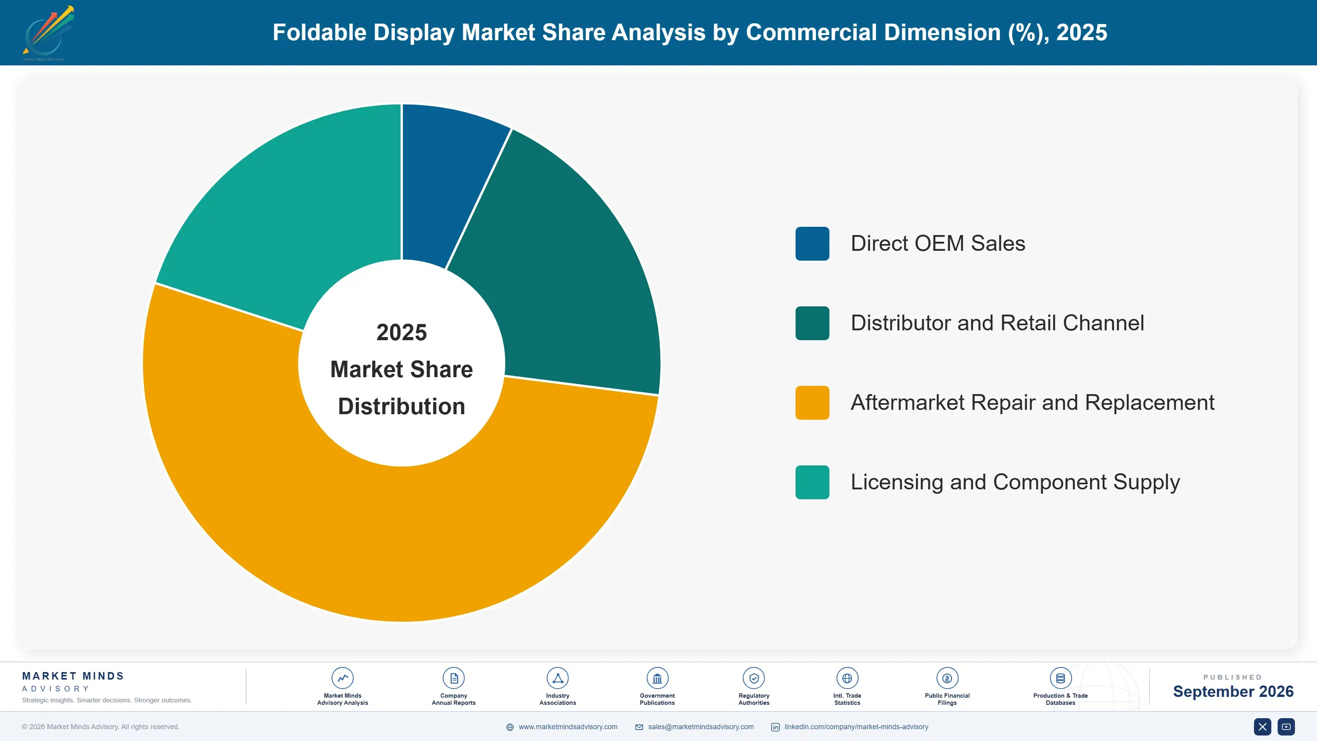Click the chart title in header bar
Screen dimensions: 1317x741
[690, 32]
